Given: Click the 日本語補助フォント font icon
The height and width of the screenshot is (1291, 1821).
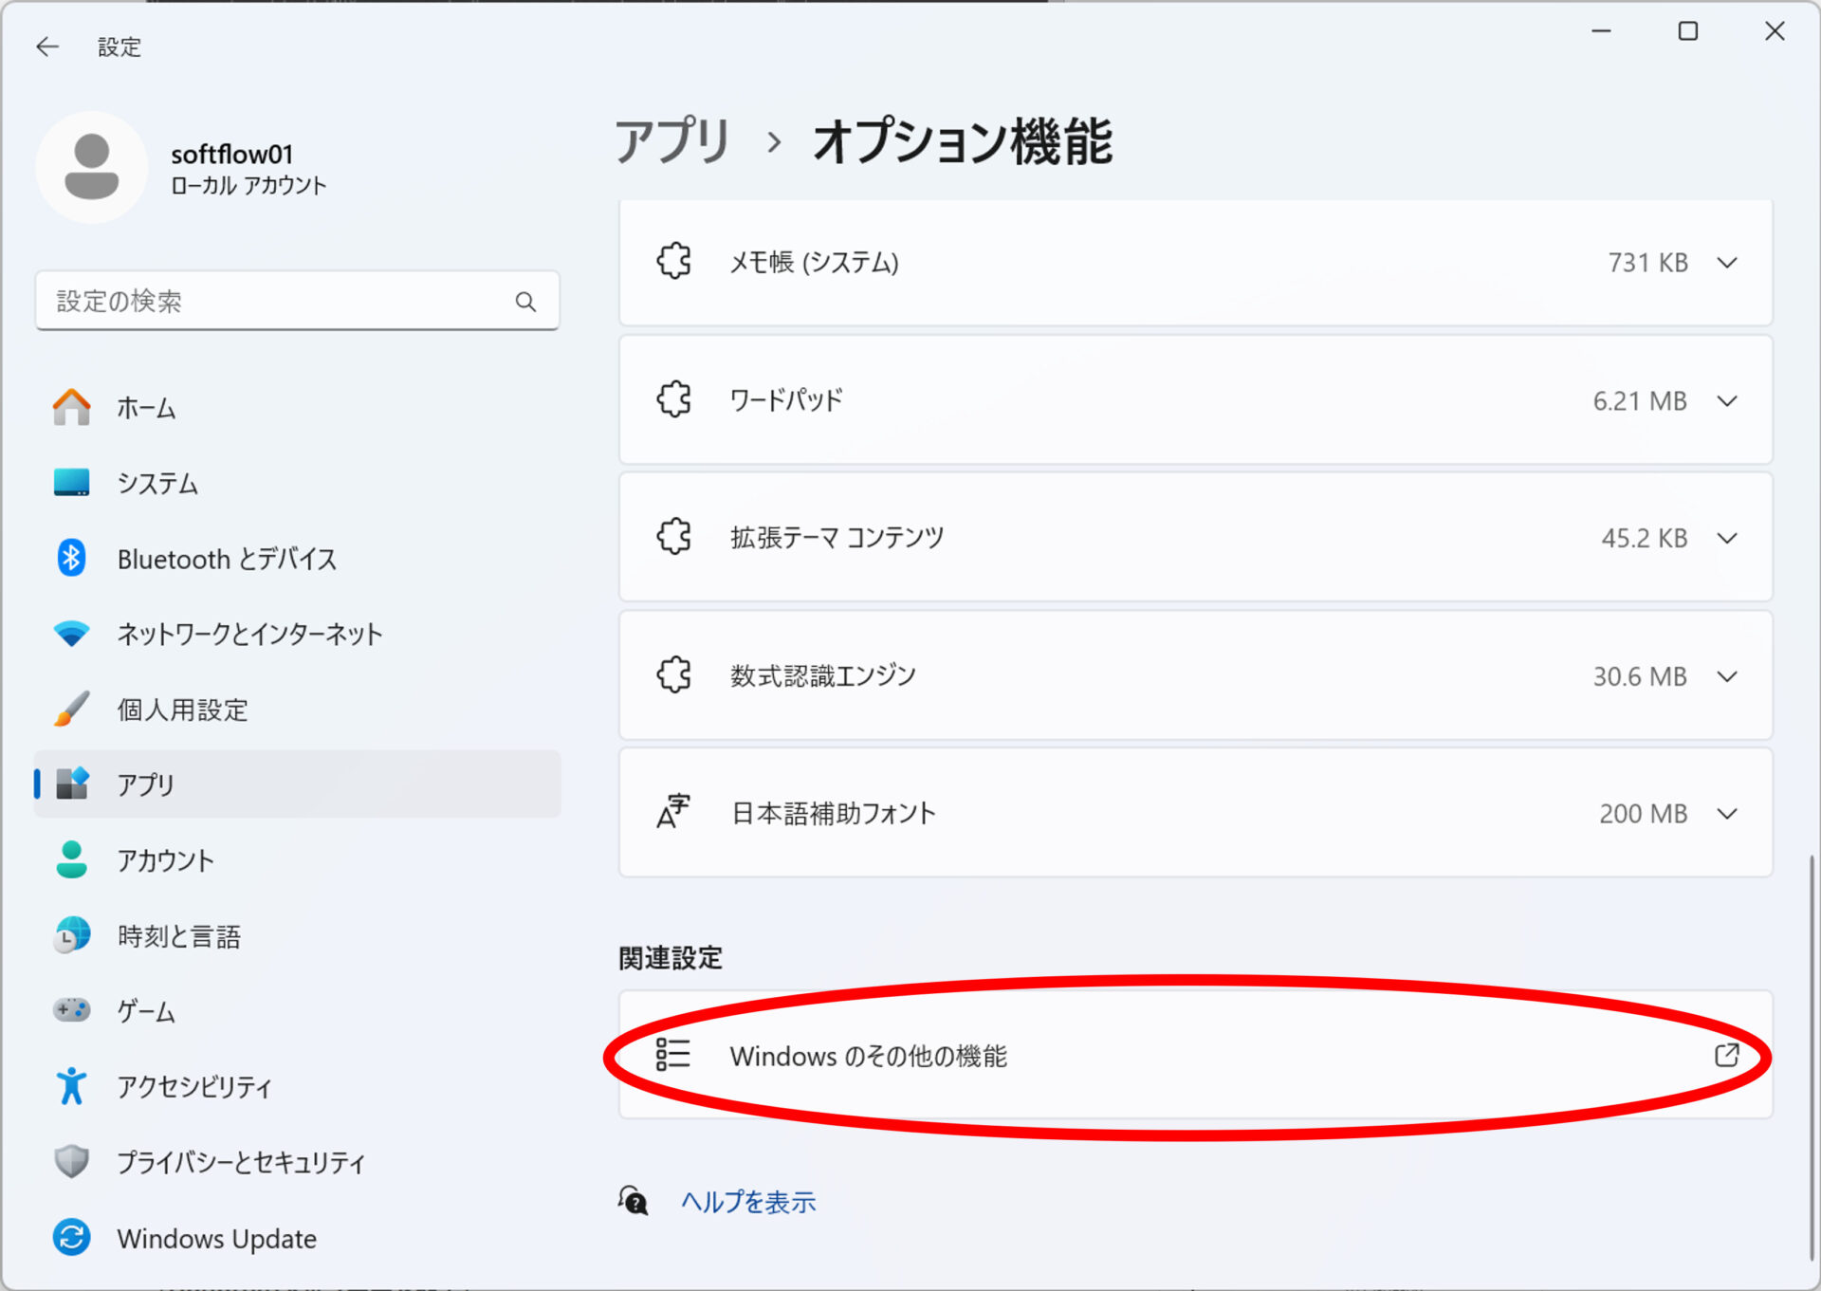Looking at the screenshot, I should (x=674, y=812).
